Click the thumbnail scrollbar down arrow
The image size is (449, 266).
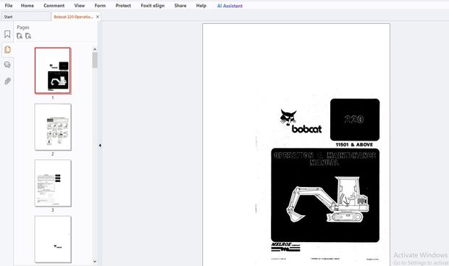[95, 261]
